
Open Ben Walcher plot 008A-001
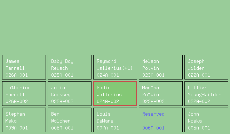click(x=70, y=120)
